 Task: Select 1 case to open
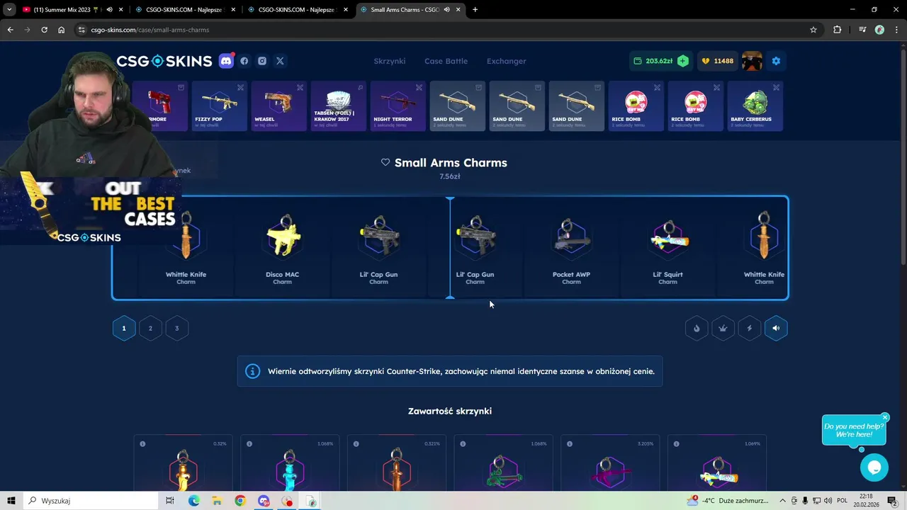[x=124, y=328]
